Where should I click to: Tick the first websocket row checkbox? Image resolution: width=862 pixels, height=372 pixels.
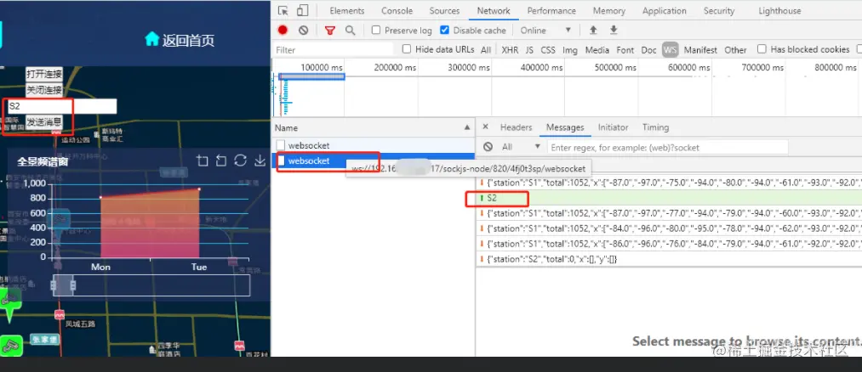coord(281,145)
